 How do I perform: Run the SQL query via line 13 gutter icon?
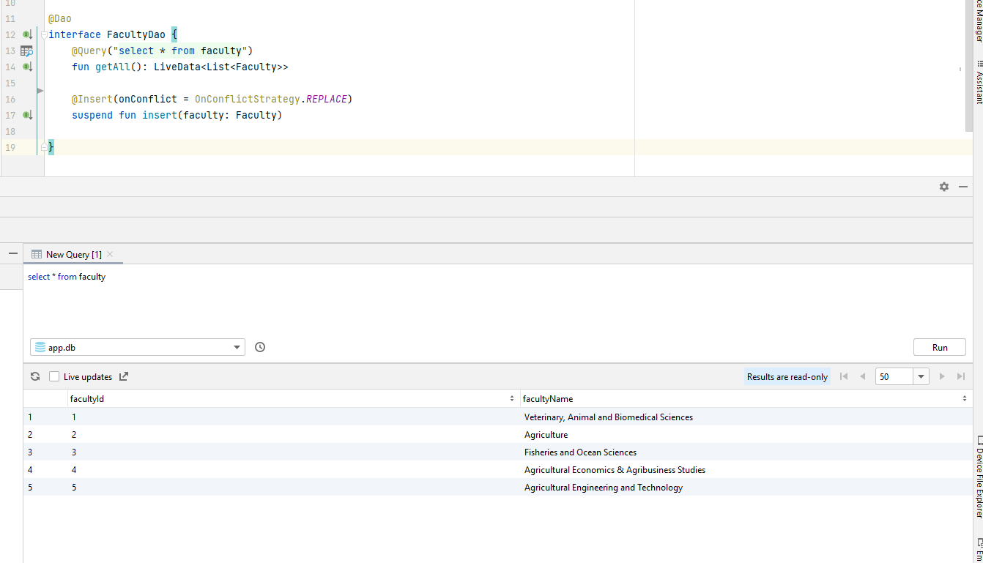click(27, 51)
